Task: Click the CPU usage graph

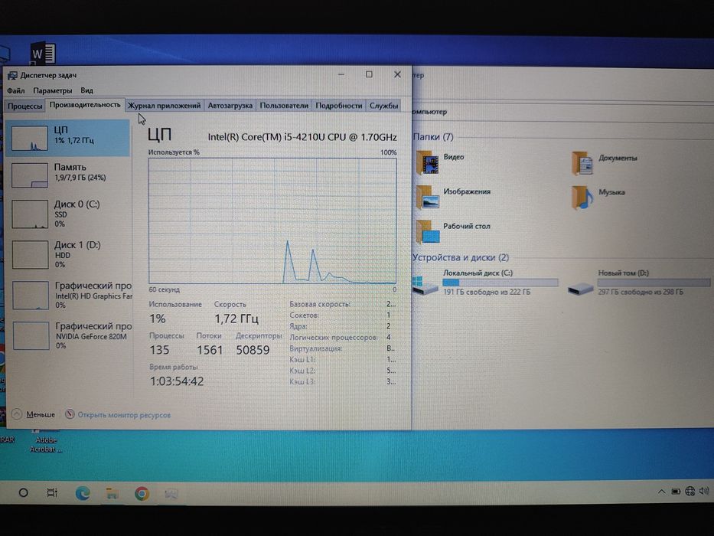Action: 272,221
